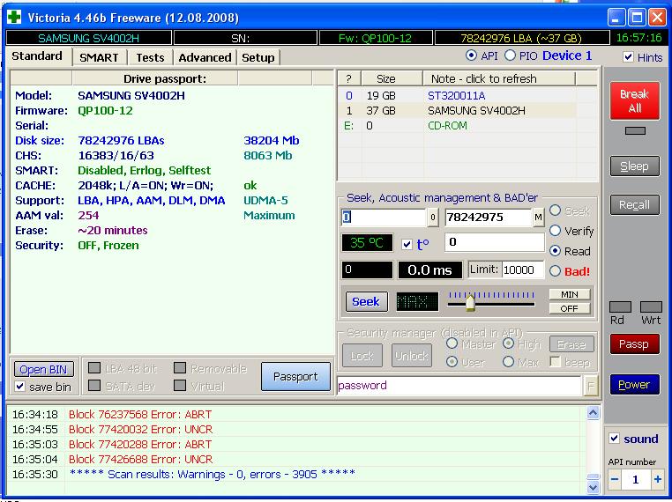Click log entry Block 77426688 Error: UNCR
The height and width of the screenshot is (502, 672).
point(140,459)
